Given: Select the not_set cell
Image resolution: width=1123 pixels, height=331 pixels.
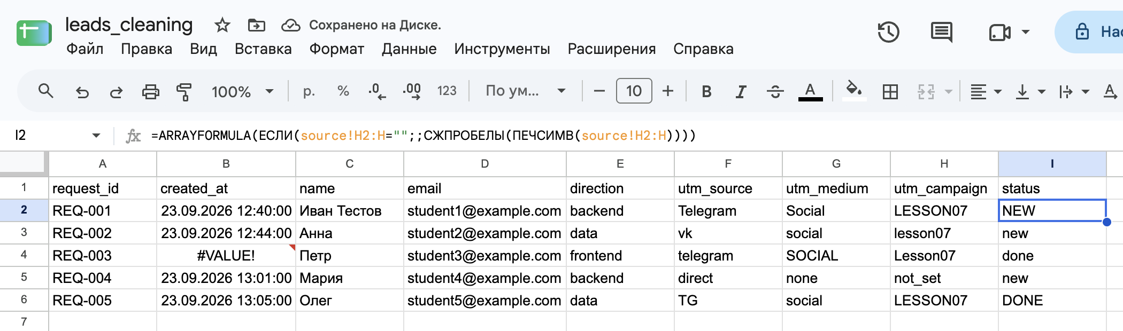Looking at the screenshot, I should [944, 278].
